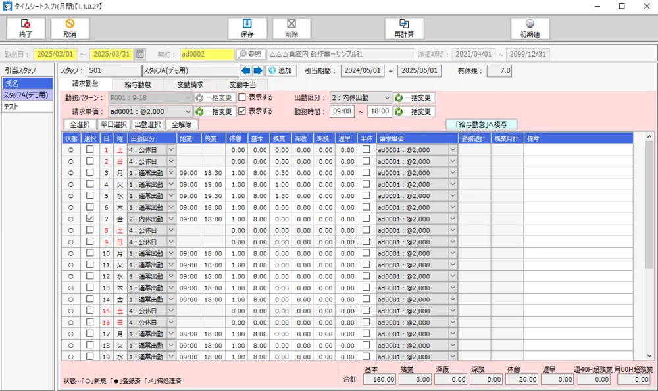This screenshot has width=658, height=391.
Task: Click the 全解除 button
Action: click(182, 124)
